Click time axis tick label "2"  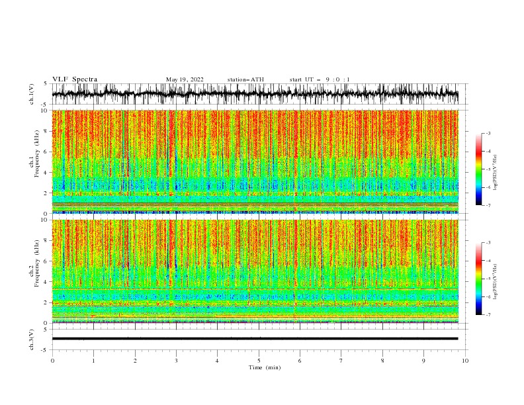[135, 361]
